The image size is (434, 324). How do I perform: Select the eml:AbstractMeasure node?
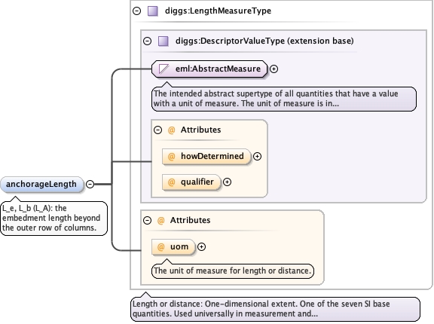click(209, 69)
